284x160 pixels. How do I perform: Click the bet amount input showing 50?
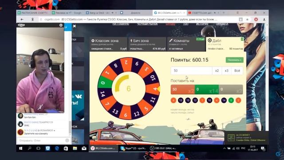(191, 71)
